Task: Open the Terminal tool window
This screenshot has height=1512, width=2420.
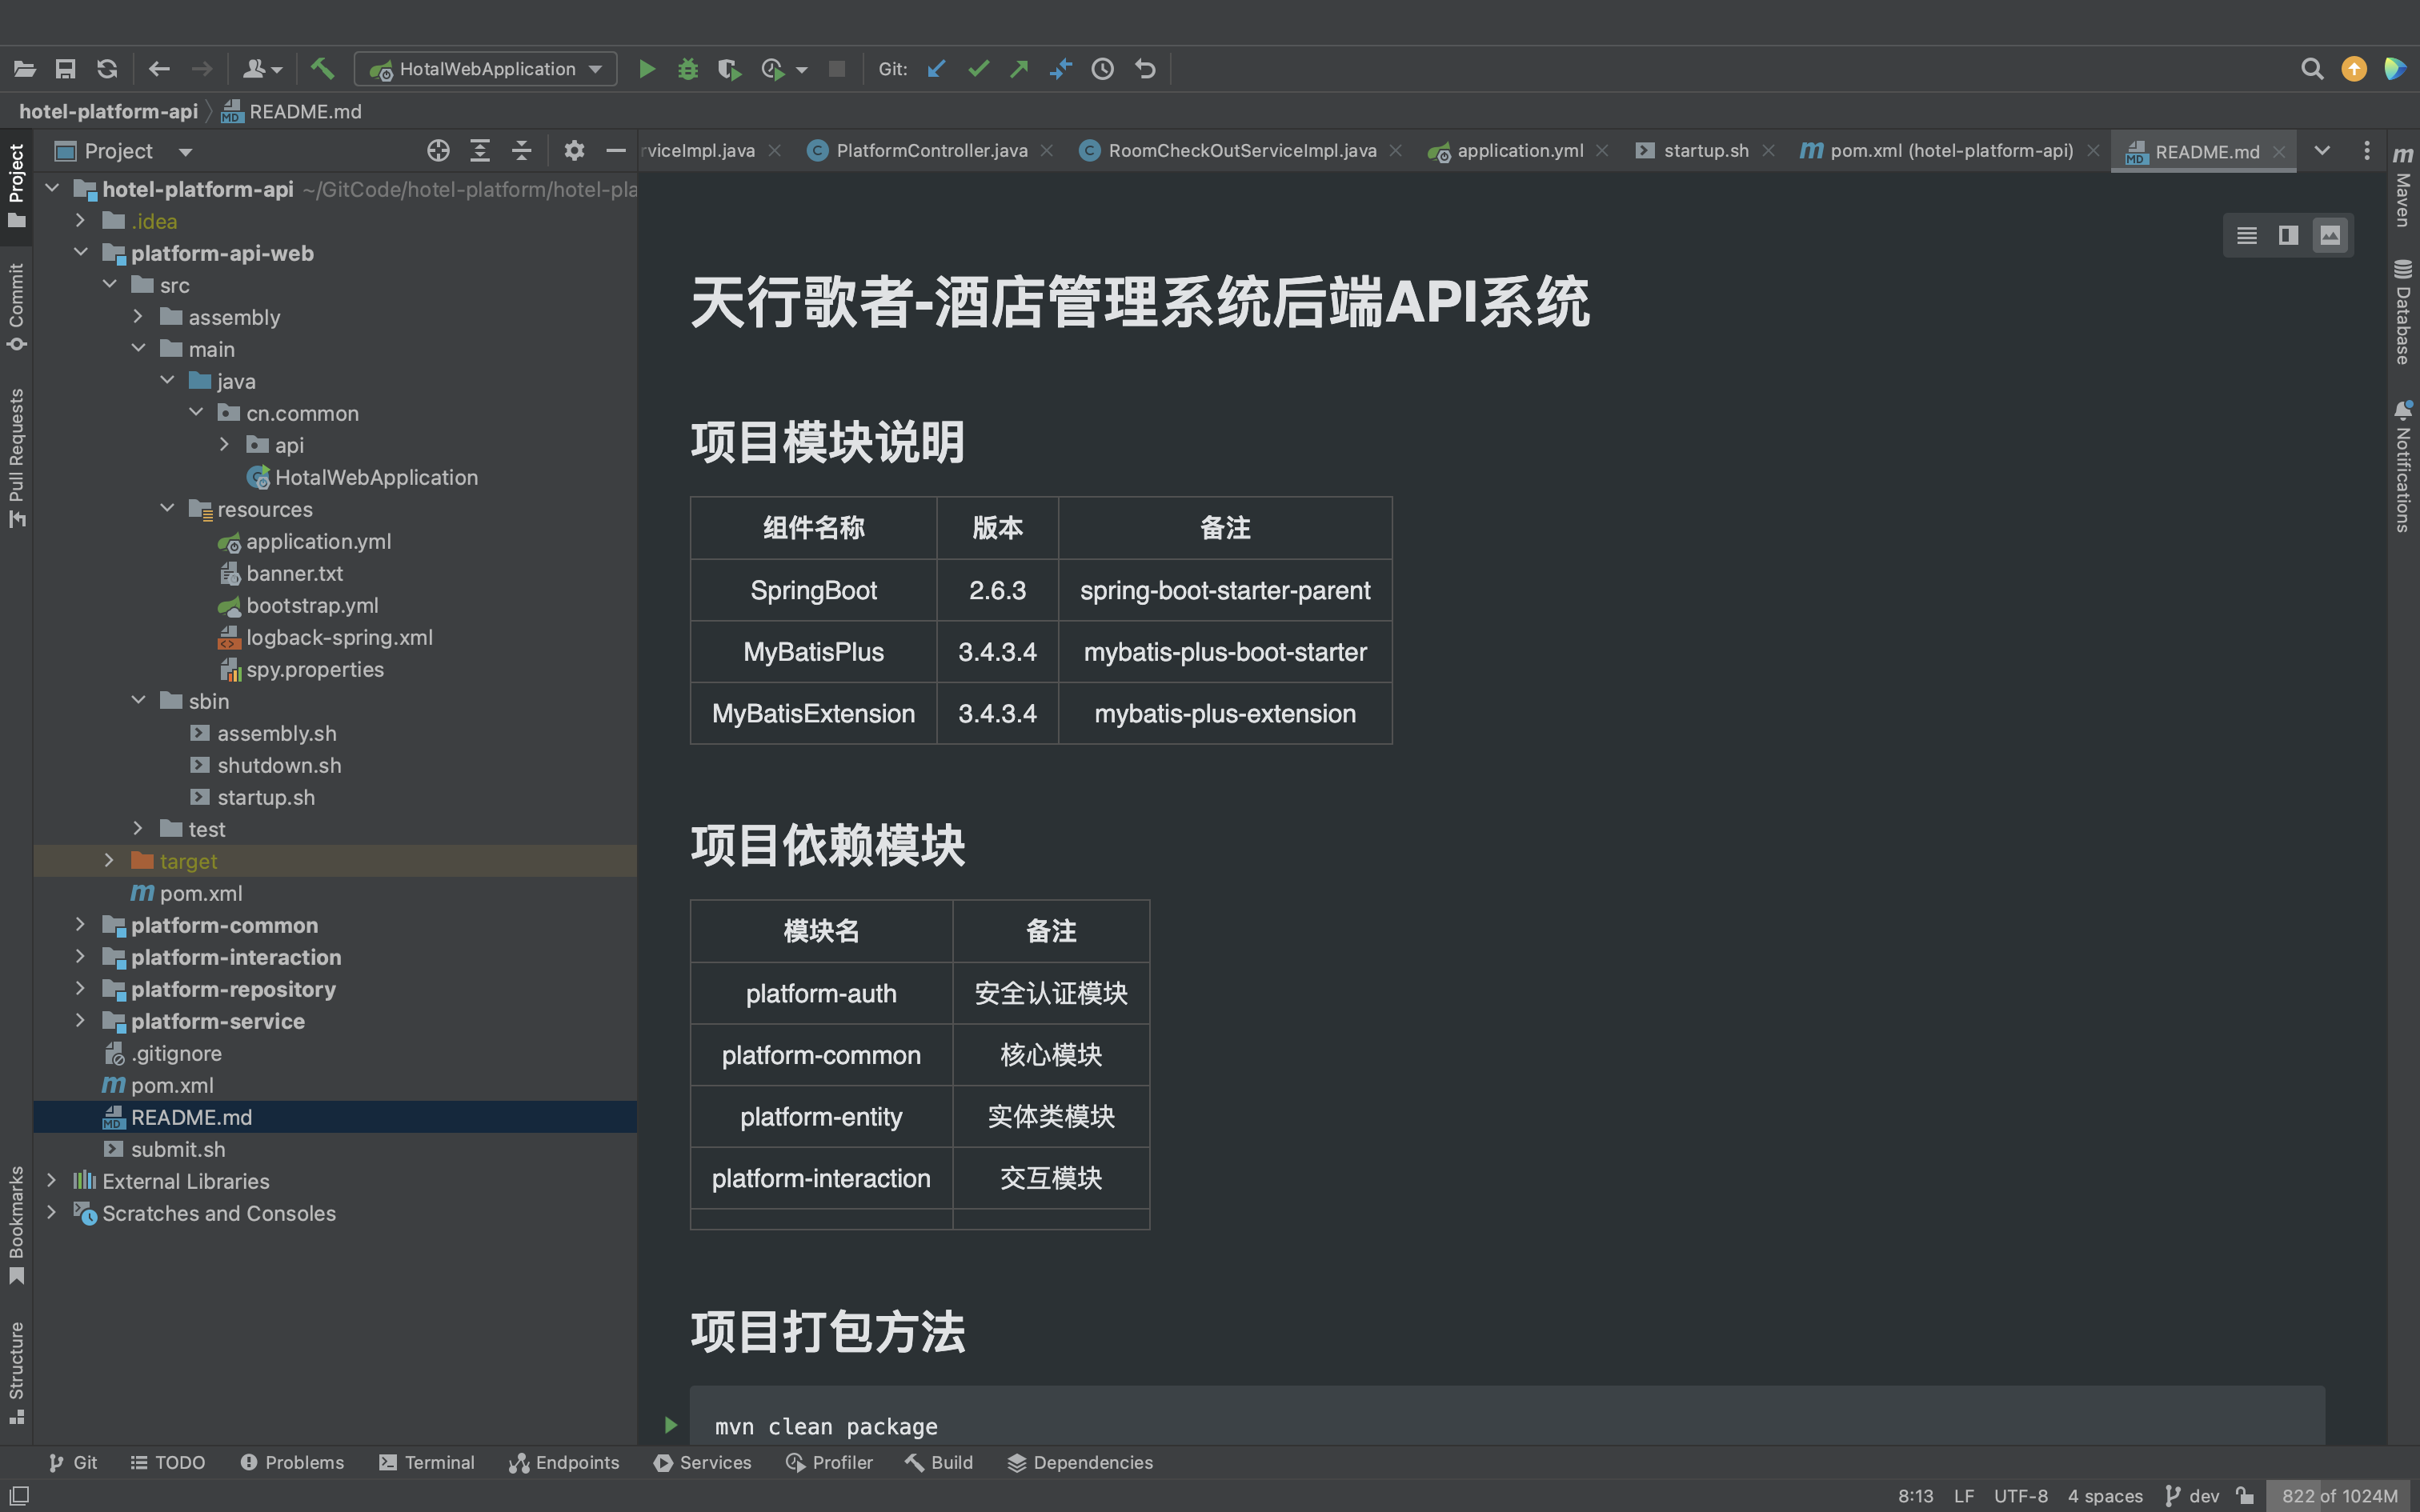Action: [x=427, y=1462]
